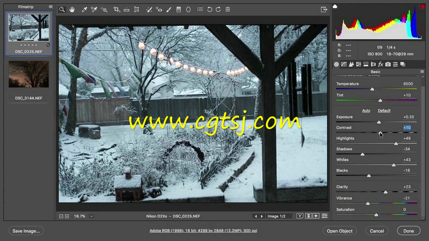429x241 pixels.
Task: Select the Graduated Filter tool
Action: (179, 10)
